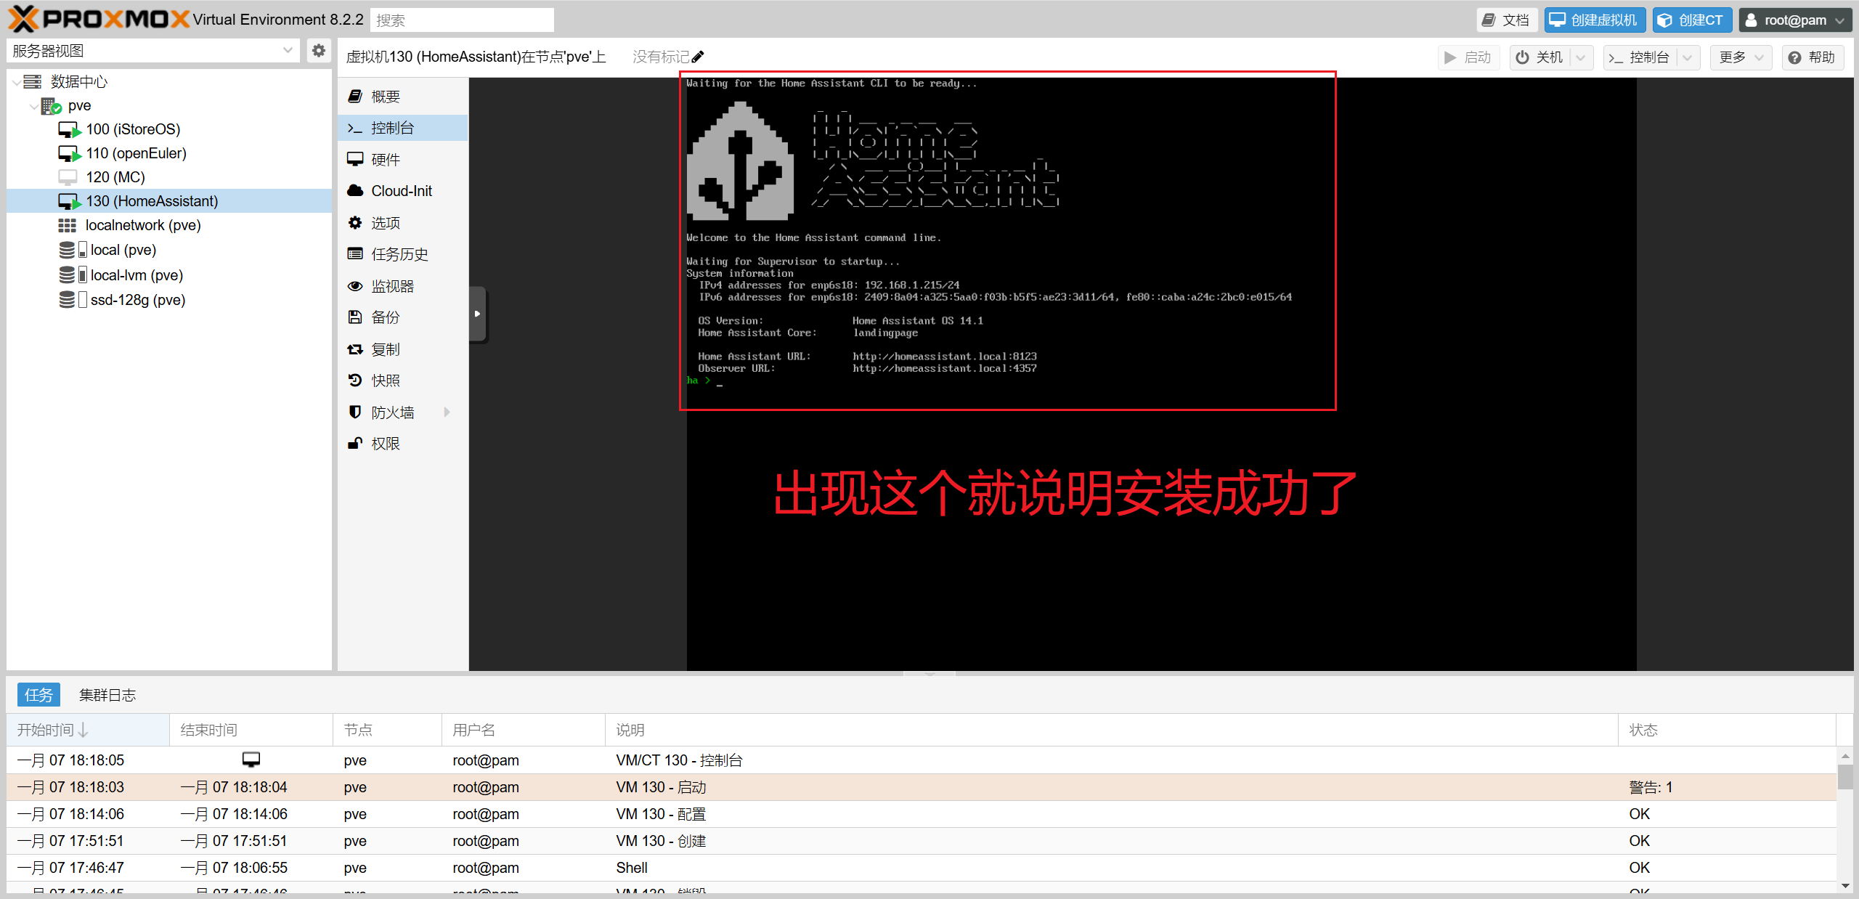
Task: Click the task log scrollbar down arrow
Action: [1845, 885]
